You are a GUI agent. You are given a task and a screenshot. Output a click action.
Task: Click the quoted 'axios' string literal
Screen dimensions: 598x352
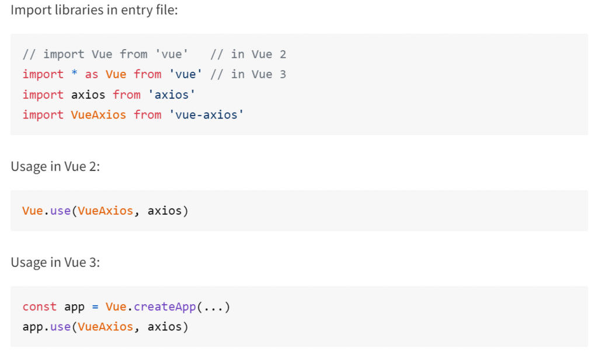click(x=171, y=95)
